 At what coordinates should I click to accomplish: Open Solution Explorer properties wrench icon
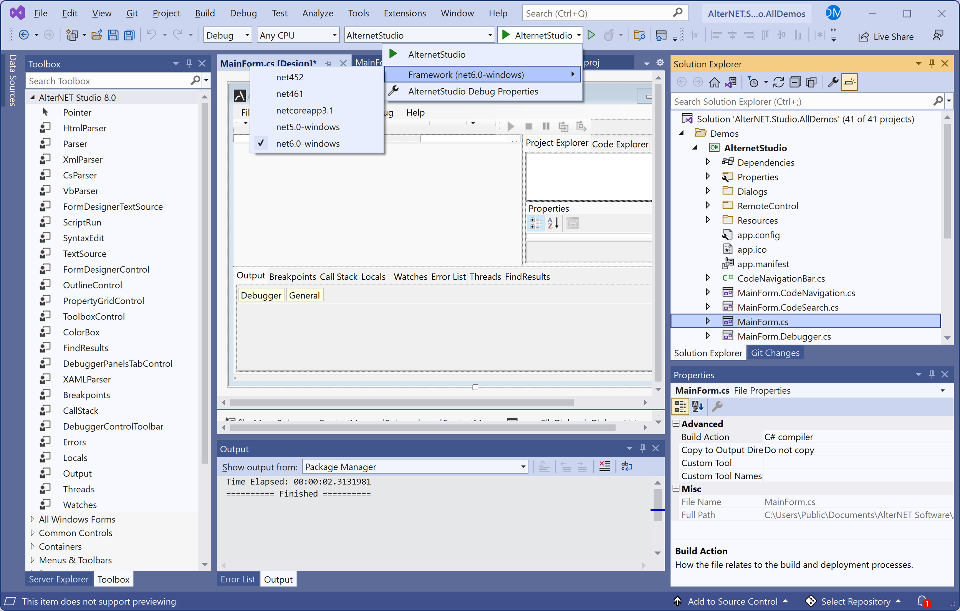[x=833, y=82]
